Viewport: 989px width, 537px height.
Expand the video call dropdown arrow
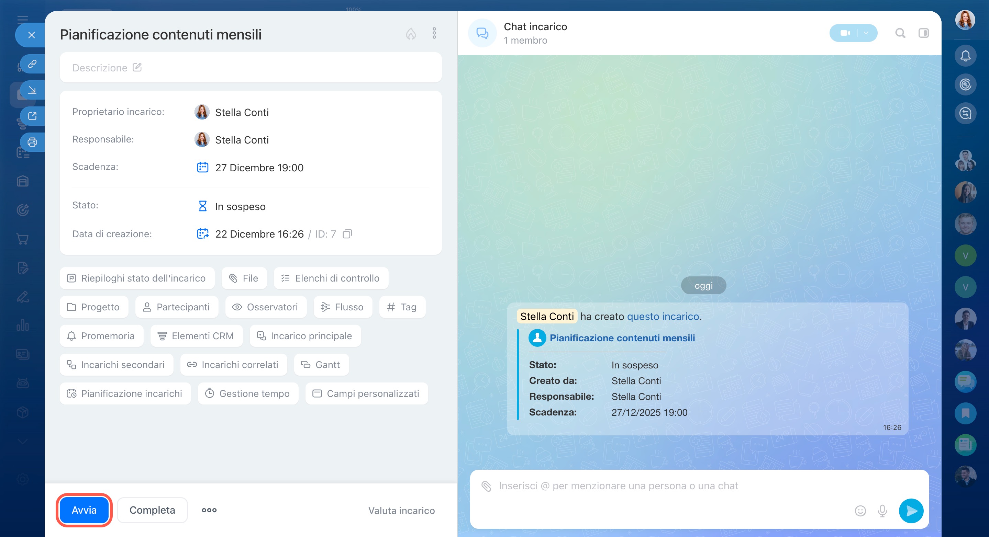point(866,33)
